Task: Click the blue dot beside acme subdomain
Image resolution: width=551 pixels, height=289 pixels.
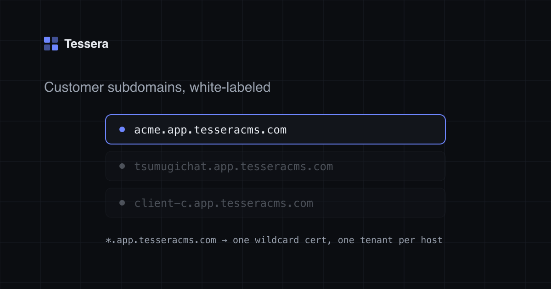Action: [122, 129]
